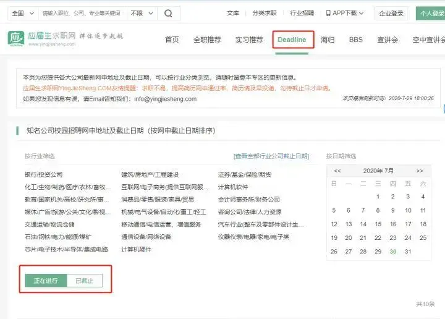Screen dimensions: 445x319
Task: Filter by 银行/投资公司 industry
Action: click(x=44, y=174)
